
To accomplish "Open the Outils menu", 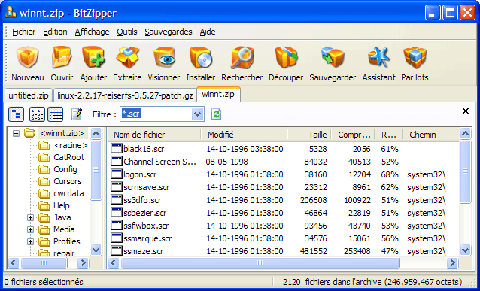I will click(127, 32).
